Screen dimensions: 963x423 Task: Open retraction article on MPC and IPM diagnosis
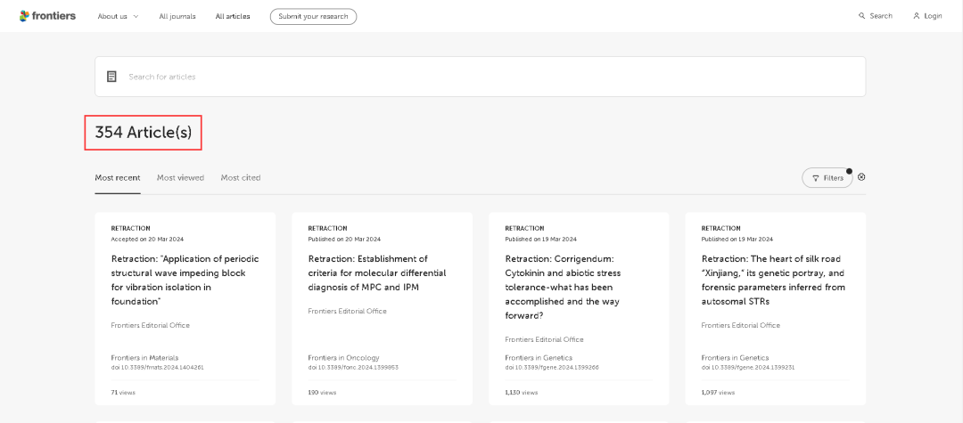pyautogui.click(x=377, y=273)
